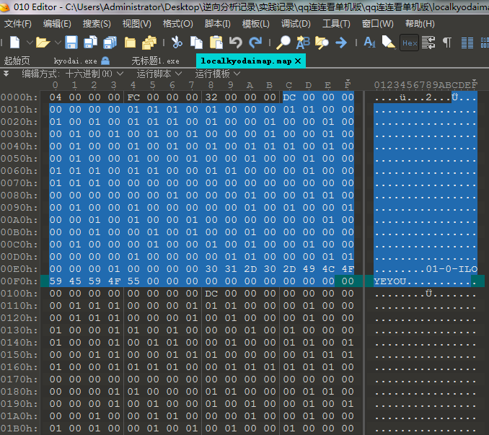Click the Save All icon
Image resolution: width=489 pixels, height=435 pixels.
(110, 43)
